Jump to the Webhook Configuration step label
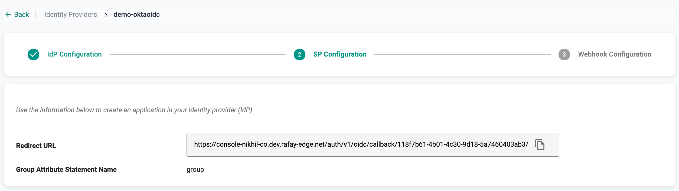The width and height of the screenshot is (679, 191). (x=615, y=54)
